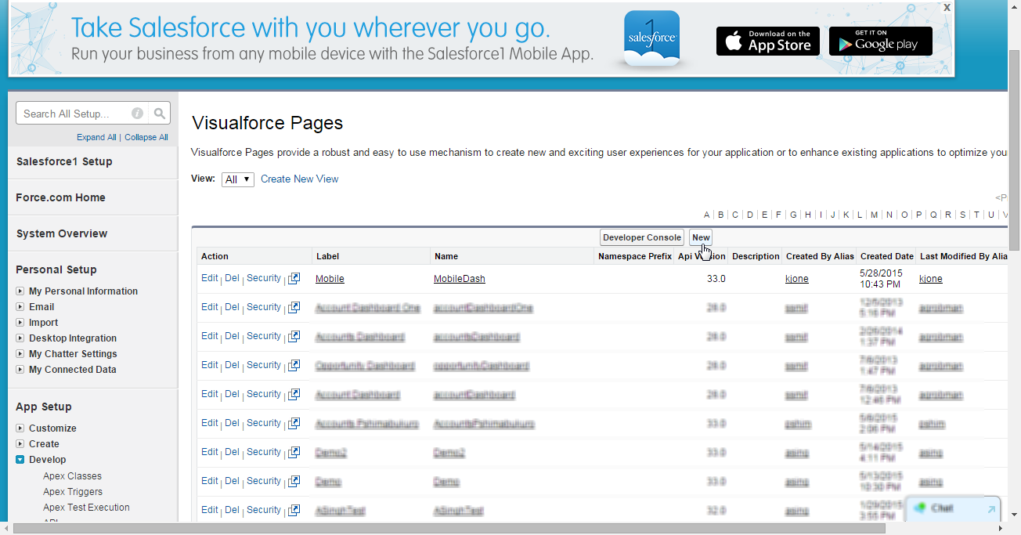This screenshot has width=1021, height=535.
Task: Click the salesforce1 cloud logo in the banner
Action: click(652, 38)
